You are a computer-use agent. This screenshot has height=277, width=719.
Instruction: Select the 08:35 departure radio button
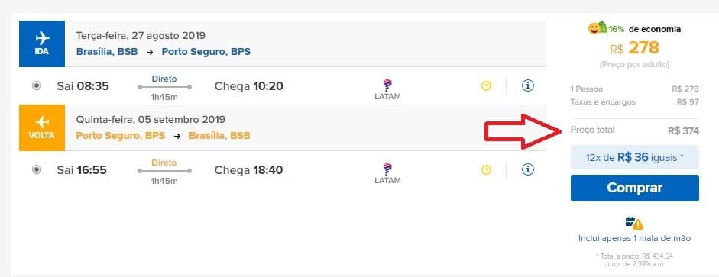[x=37, y=85]
